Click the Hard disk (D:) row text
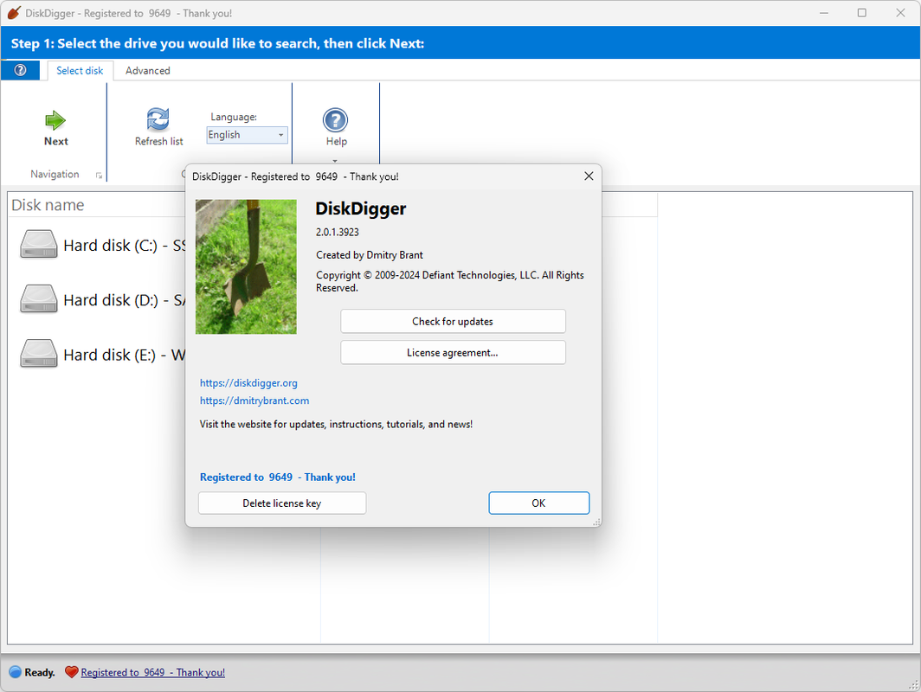The width and height of the screenshot is (921, 692). [125, 300]
